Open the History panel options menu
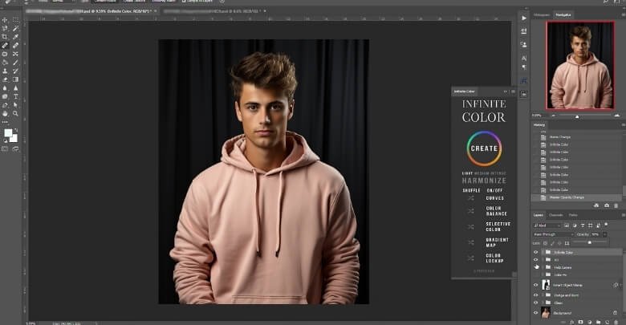This screenshot has width=626, height=325. [x=624, y=125]
